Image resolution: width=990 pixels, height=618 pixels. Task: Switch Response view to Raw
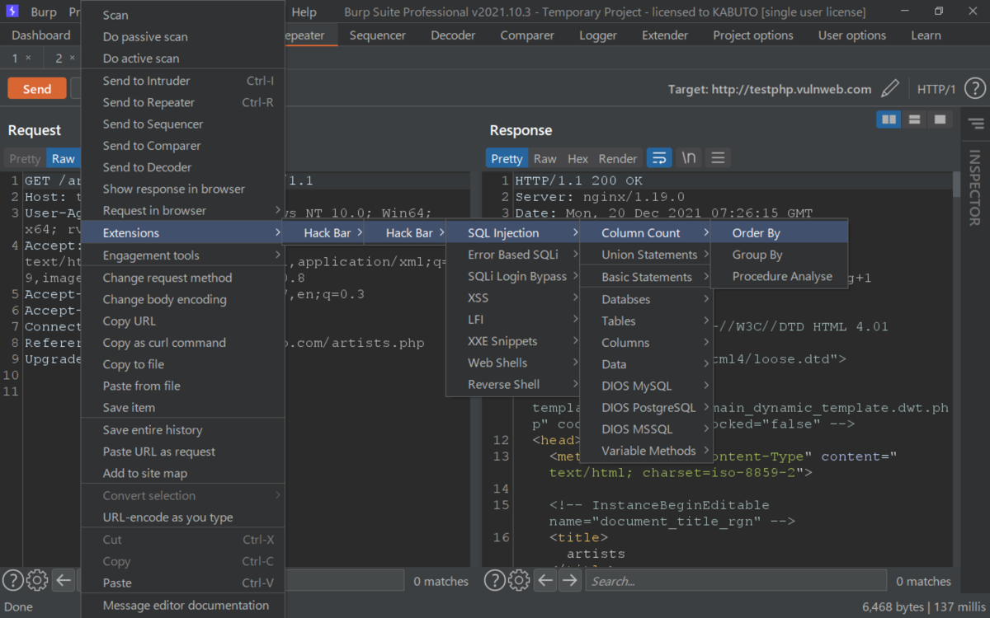(545, 158)
